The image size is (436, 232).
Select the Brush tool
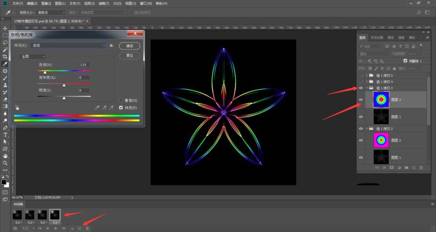tap(5, 78)
